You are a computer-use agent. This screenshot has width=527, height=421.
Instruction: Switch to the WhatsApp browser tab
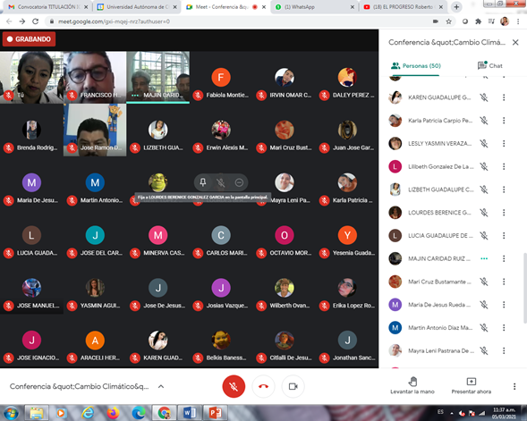pyautogui.click(x=314, y=7)
